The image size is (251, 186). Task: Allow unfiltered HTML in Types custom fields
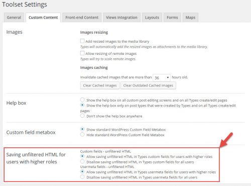click(82, 156)
